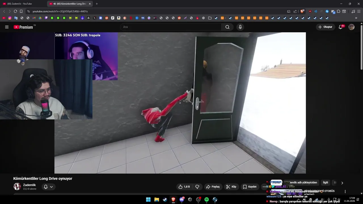Screen dimensions: 363x204
Task: Click the Oluştur create button
Action: (325, 27)
